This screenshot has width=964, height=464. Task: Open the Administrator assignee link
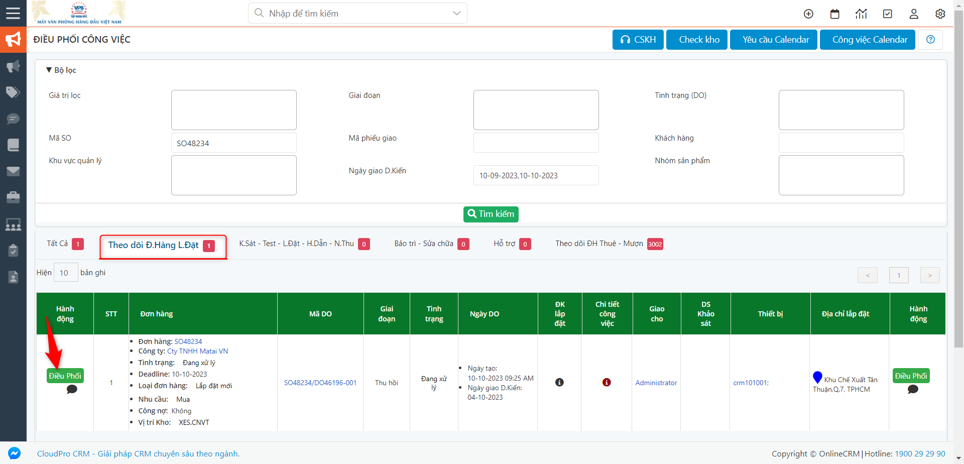click(656, 383)
